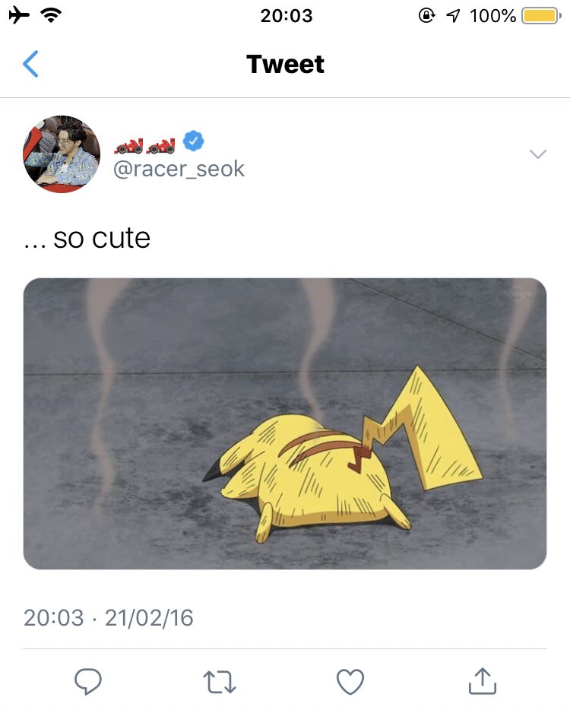Tap the tweet timestamp 20:03 · 21/02/16
Screen dimensions: 570x710
(x=108, y=617)
